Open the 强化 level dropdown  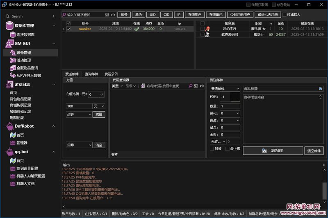(x=230, y=113)
